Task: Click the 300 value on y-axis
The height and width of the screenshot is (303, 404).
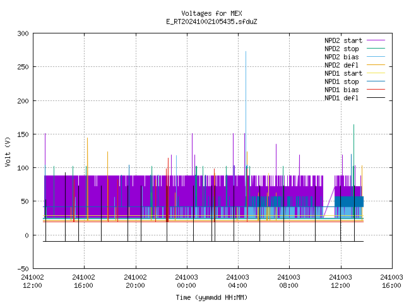Action: [x=23, y=33]
